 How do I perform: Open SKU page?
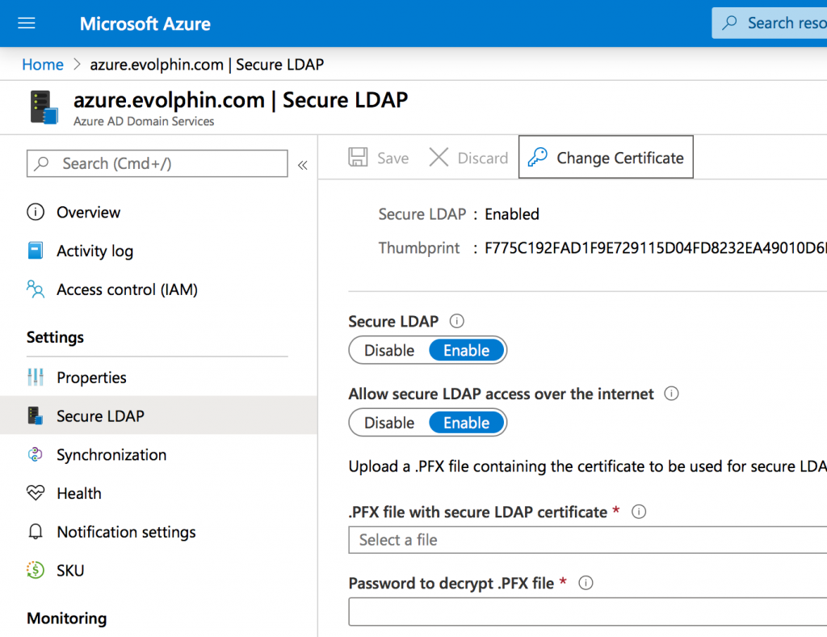click(x=71, y=571)
